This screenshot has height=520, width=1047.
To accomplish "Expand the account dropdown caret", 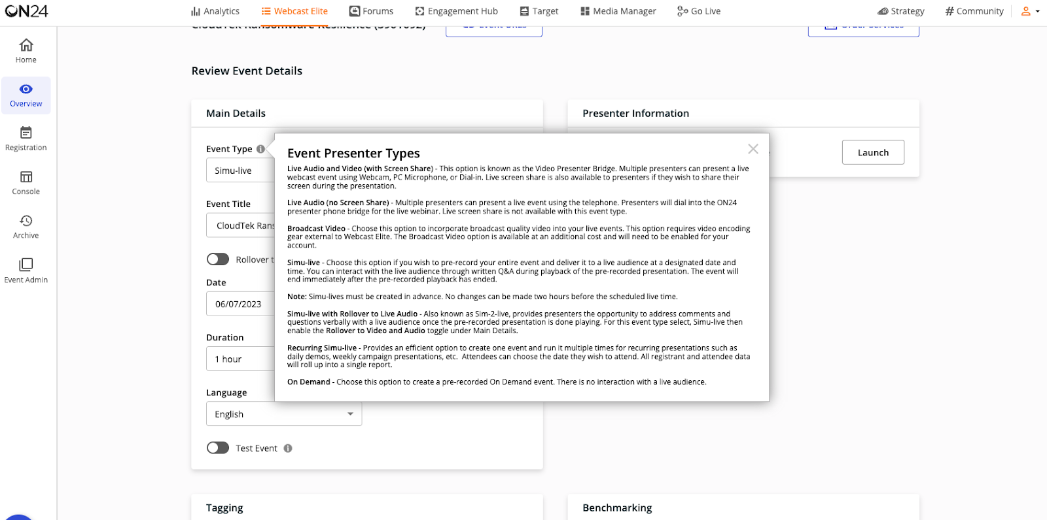I will point(1038,12).
